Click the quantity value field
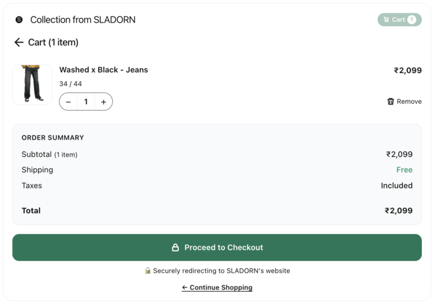The image size is (433, 304). click(86, 102)
